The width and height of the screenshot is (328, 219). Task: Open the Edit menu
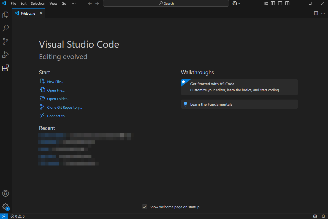click(x=23, y=3)
